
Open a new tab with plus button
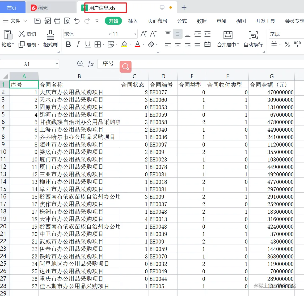[x=184, y=7]
